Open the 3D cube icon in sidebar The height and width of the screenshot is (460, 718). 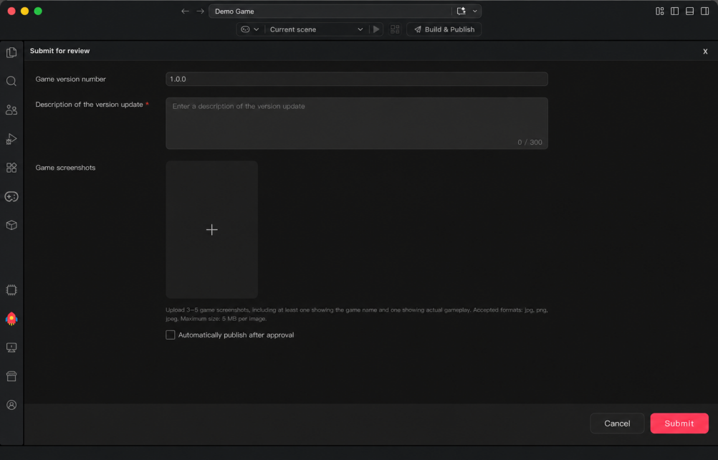point(11,225)
